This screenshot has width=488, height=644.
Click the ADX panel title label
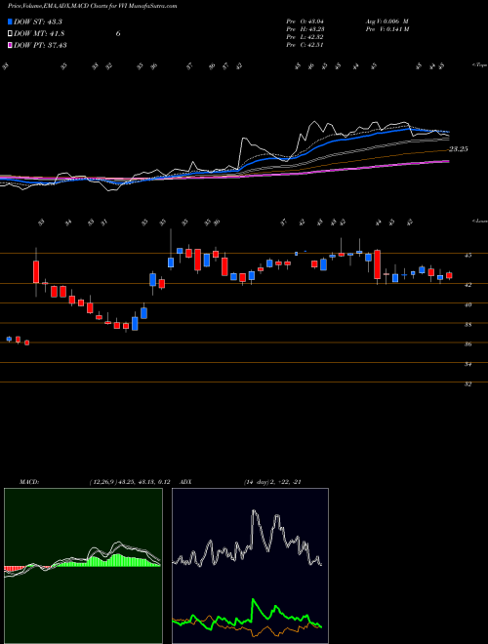185,482
